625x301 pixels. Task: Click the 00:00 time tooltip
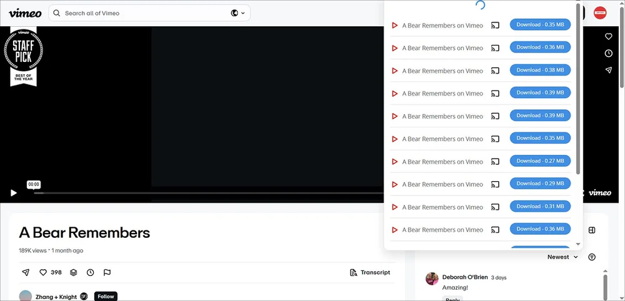coord(34,184)
